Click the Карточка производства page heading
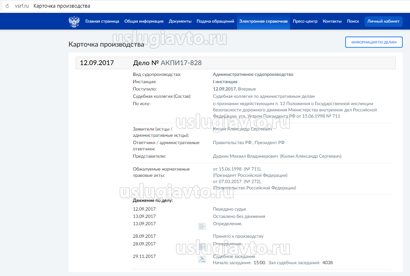This screenshot has width=410, height=276. pos(106,45)
